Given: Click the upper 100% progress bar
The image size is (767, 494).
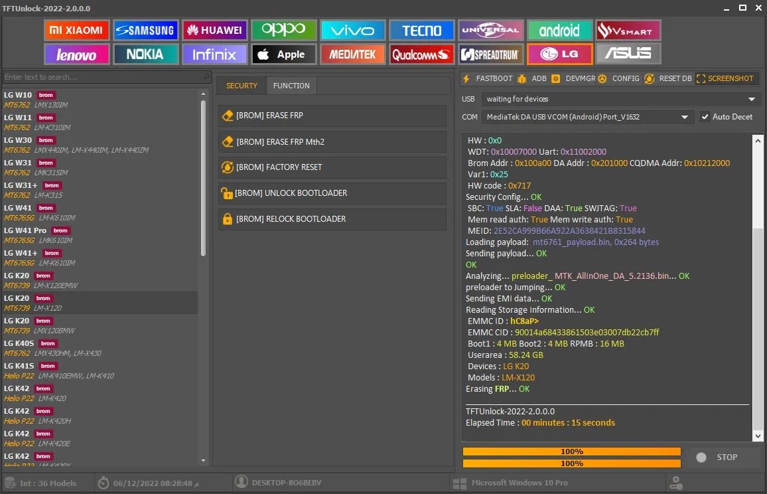Looking at the screenshot, I should click(572, 452).
